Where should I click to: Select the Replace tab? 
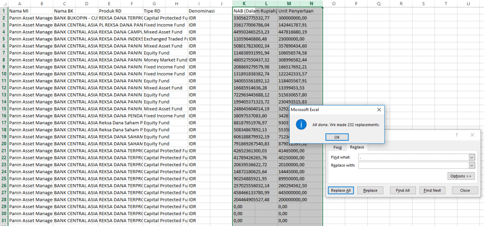coord(356,147)
